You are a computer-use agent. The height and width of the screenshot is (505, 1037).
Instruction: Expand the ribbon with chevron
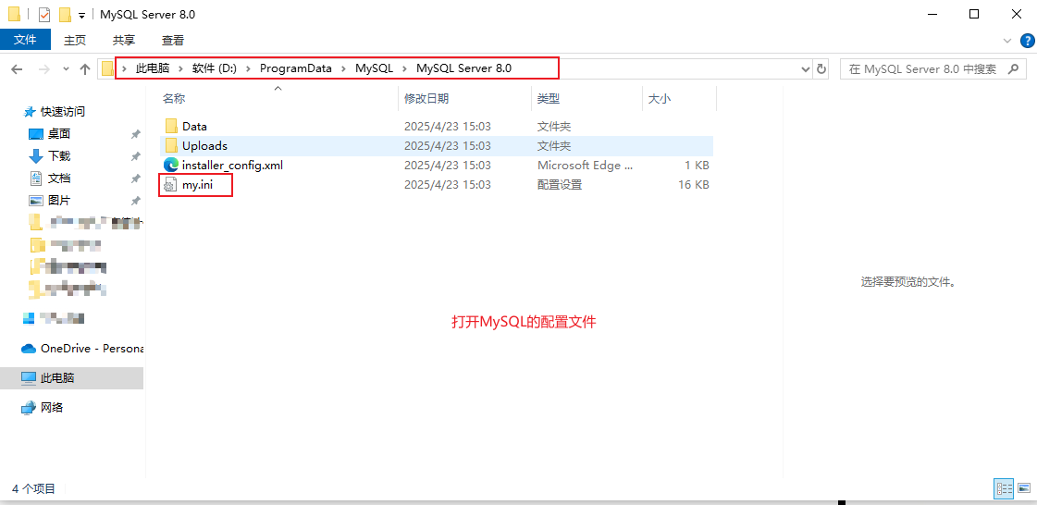coord(1007,41)
